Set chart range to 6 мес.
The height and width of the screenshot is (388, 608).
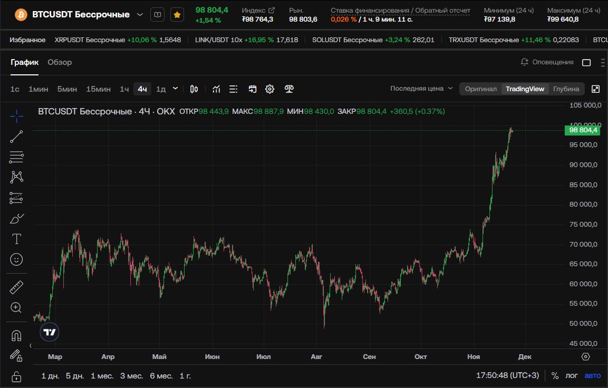(x=161, y=375)
